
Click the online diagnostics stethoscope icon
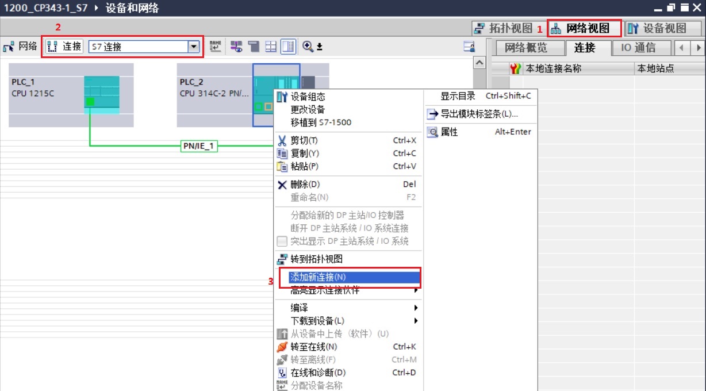282,373
